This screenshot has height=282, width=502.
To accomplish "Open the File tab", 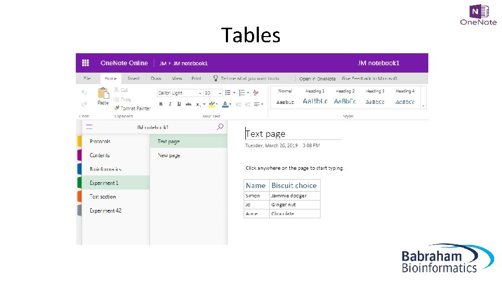I will 87,78.
